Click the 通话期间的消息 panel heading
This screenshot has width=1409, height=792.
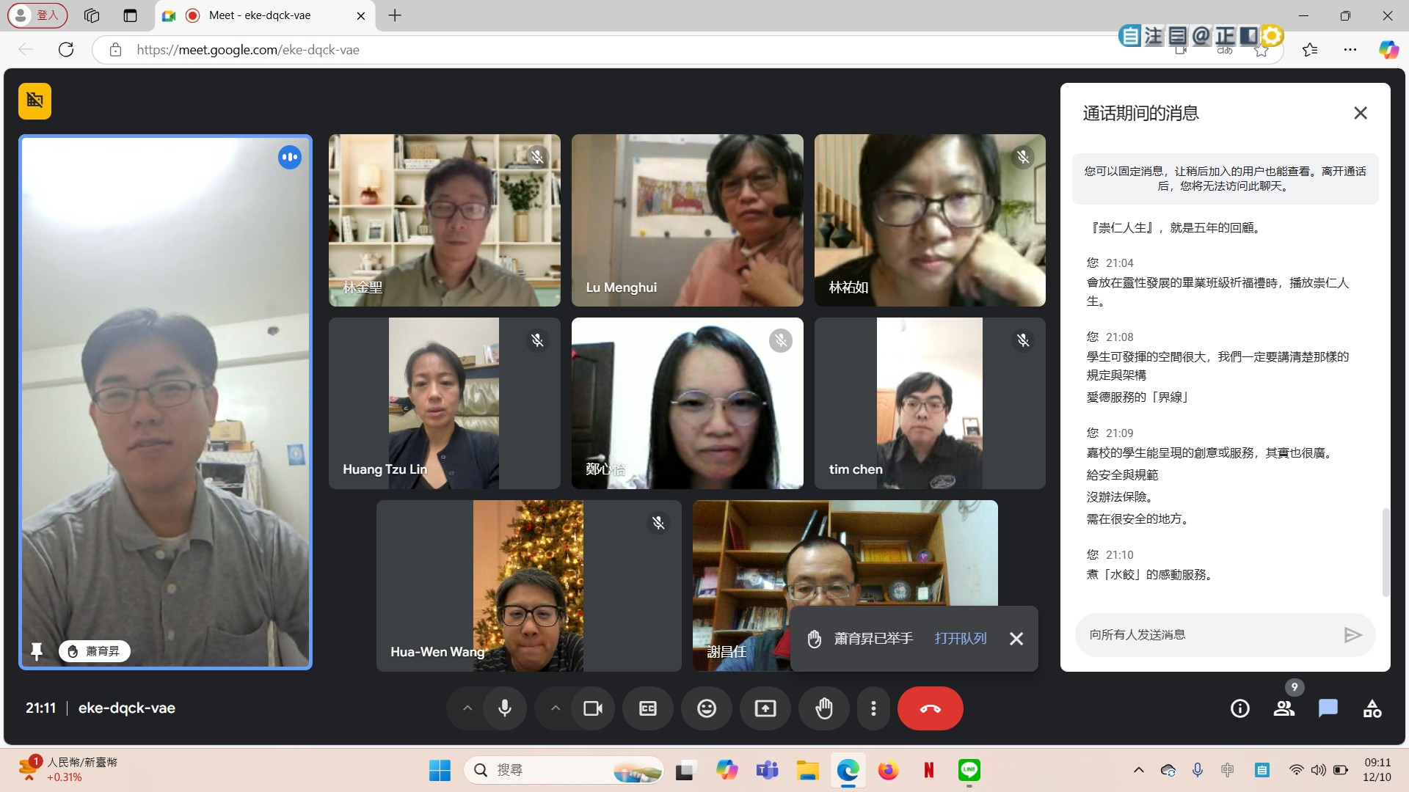pos(1141,114)
